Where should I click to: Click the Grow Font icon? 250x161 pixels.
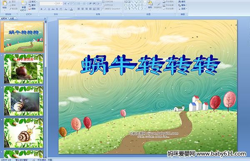click(65, 3)
